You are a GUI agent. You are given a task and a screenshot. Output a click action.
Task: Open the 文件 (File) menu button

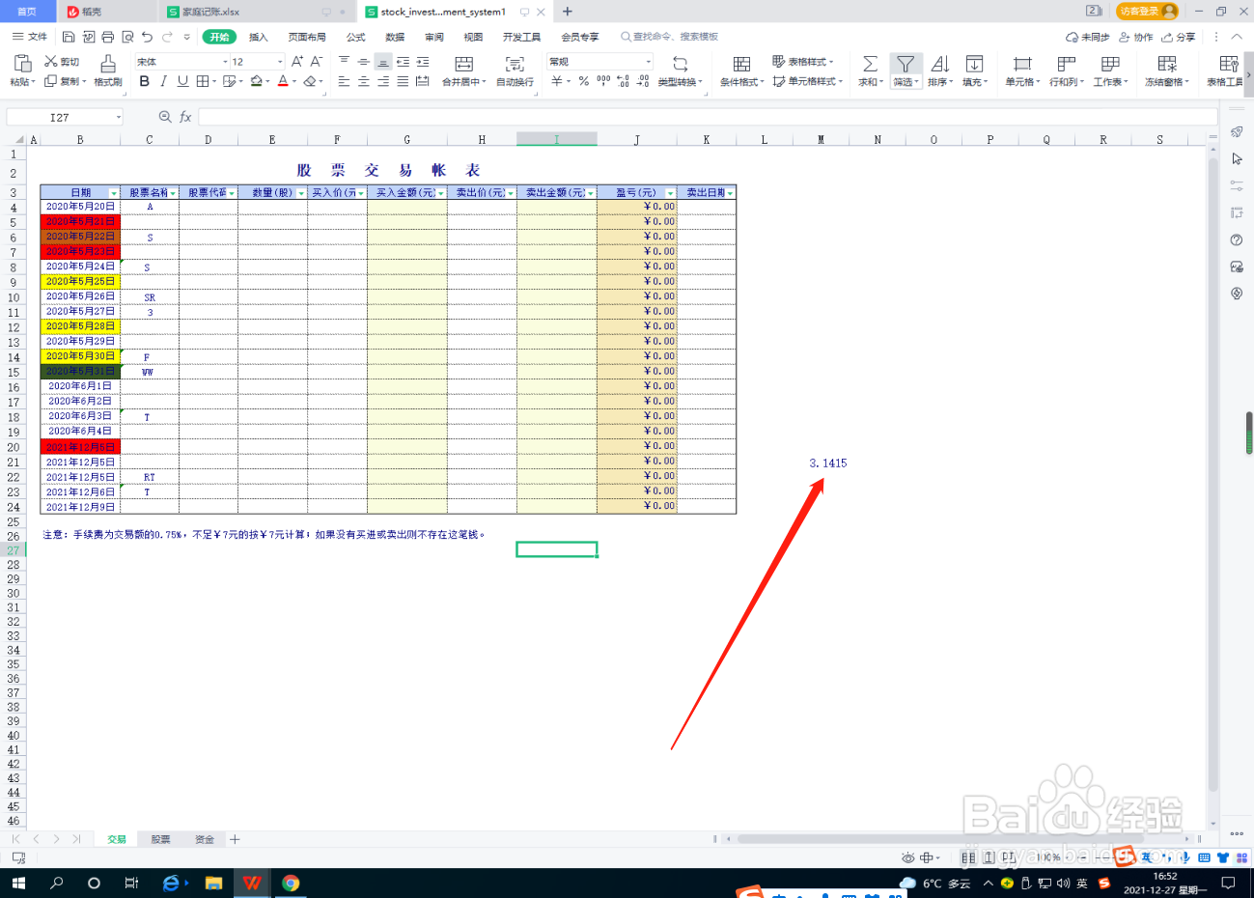point(30,37)
